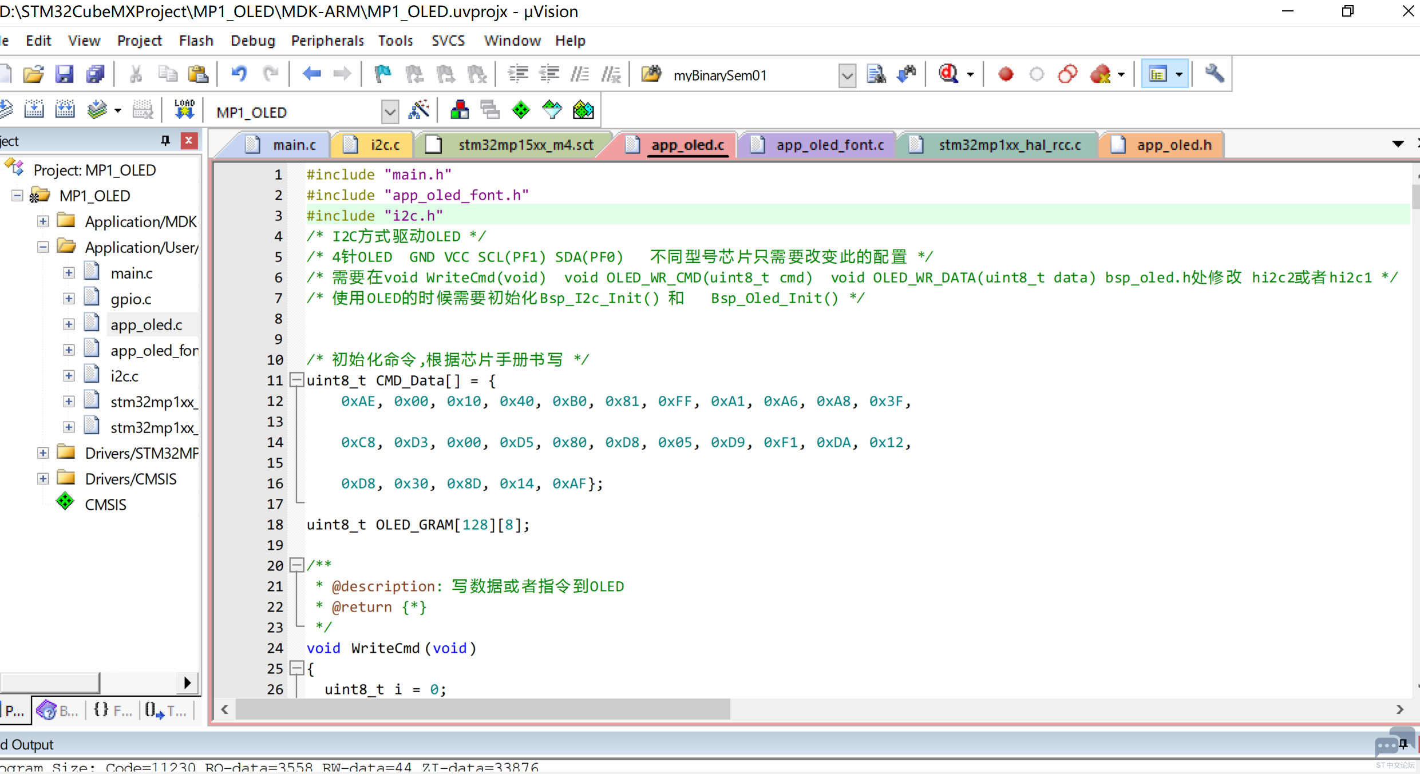Open the window layout dropdown arrow
This screenshot has height=774, width=1420.
coord(1179,74)
